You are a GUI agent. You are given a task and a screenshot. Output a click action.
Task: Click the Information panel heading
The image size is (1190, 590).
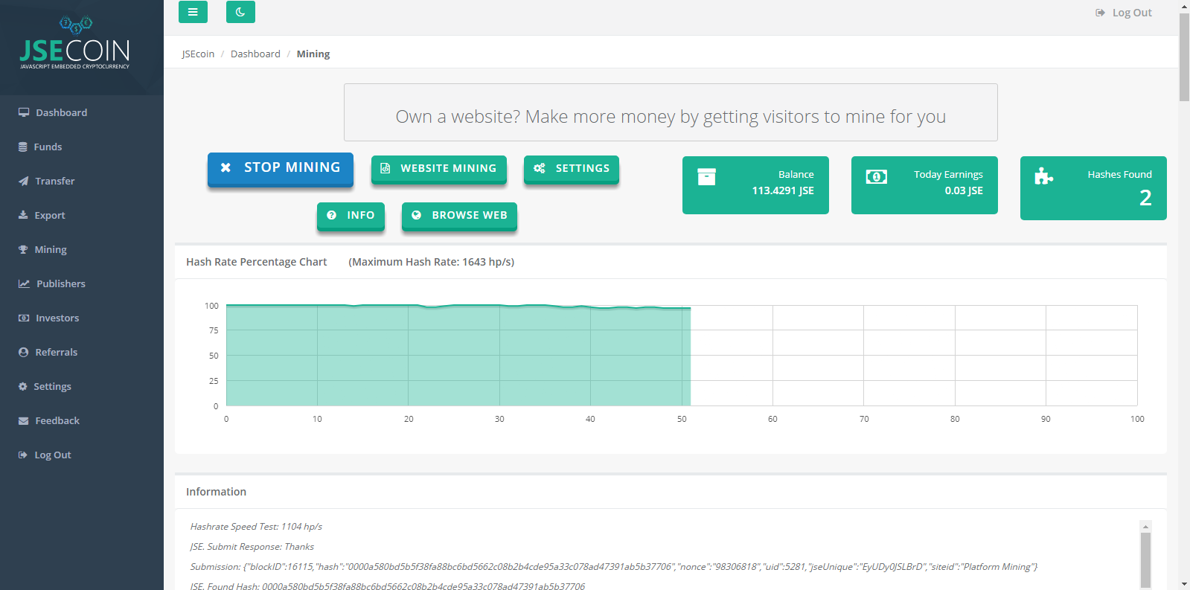216,492
